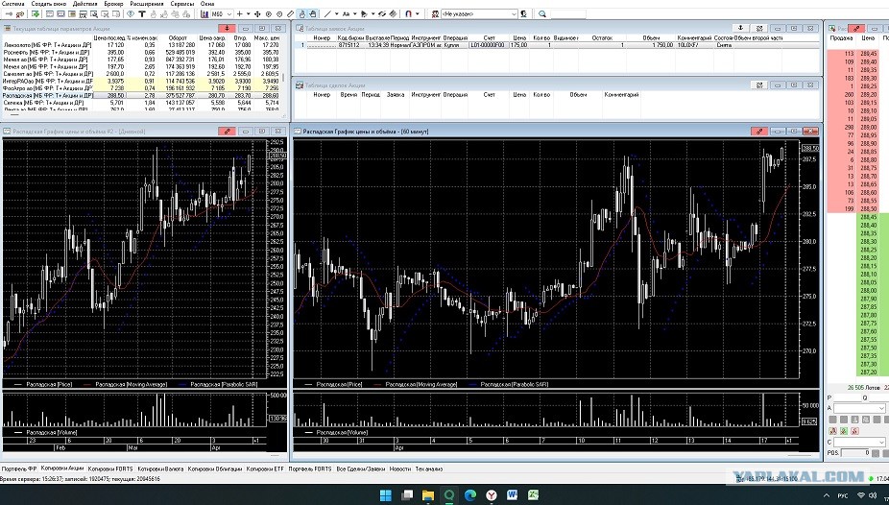Switch to the Портфель ФР tab
This screenshot has height=505, width=889.
[18, 469]
